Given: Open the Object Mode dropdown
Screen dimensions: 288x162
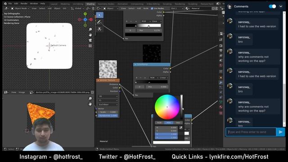Looking at the screenshot, I should 20,9.
